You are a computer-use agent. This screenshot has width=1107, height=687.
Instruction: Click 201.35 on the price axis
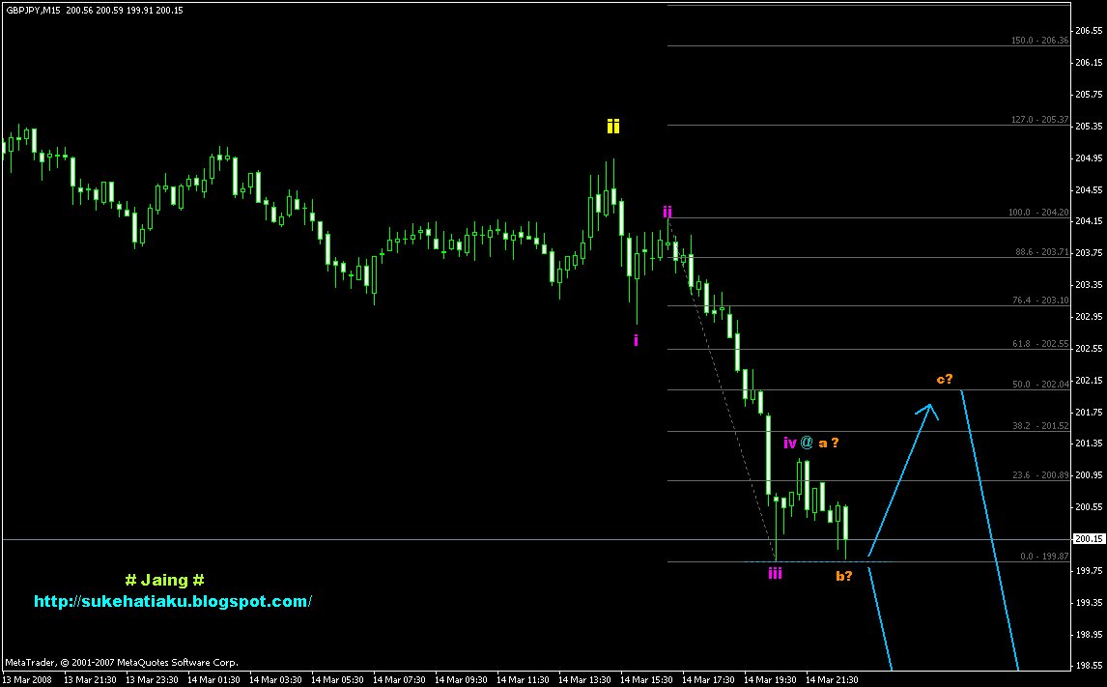1089,443
